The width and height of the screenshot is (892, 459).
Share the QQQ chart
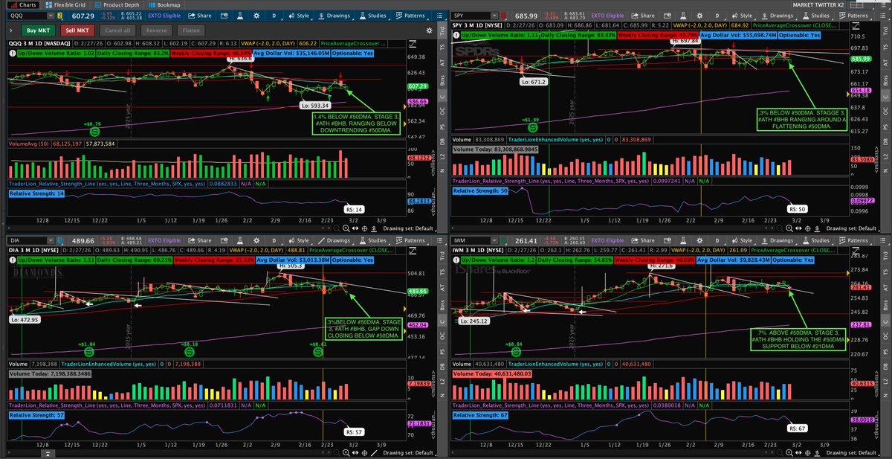[x=200, y=16]
